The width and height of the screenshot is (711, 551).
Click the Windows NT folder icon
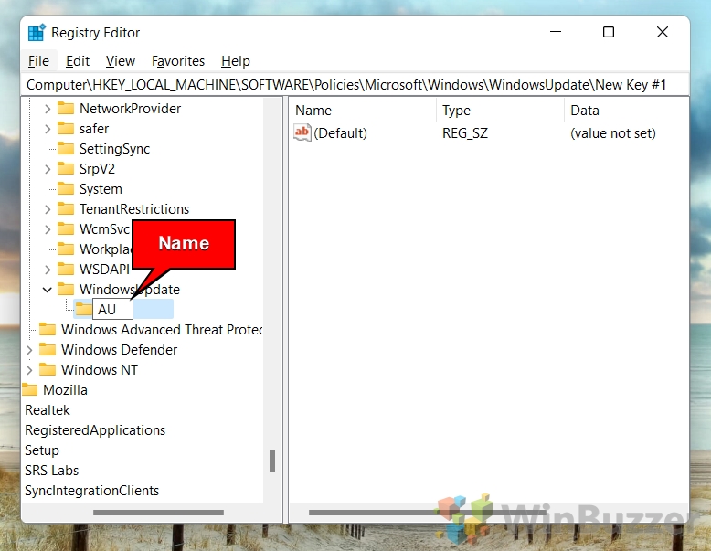48,369
